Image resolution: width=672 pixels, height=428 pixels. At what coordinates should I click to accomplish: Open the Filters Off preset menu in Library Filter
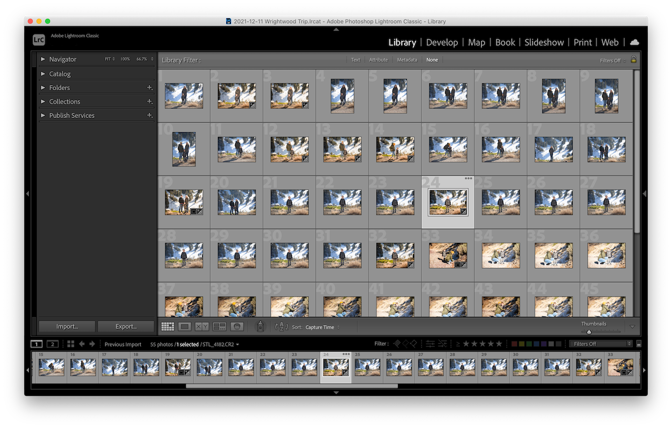(613, 60)
